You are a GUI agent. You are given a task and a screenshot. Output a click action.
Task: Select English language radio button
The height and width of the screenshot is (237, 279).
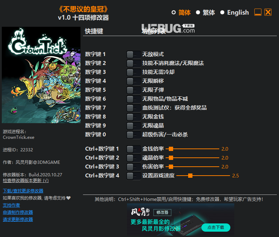[x=222, y=12]
